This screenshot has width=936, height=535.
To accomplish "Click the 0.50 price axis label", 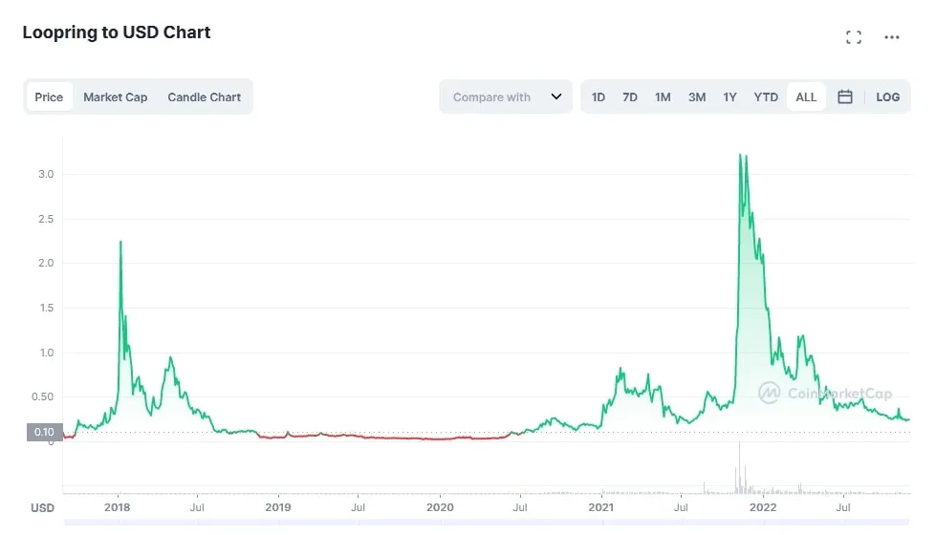I will coord(42,396).
